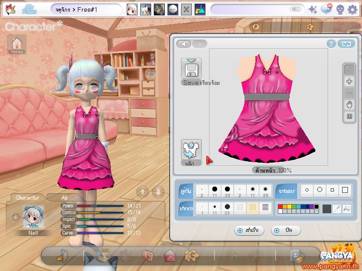Select the pen size 11 dot
This screenshot has height=271, width=362.
point(214,208)
